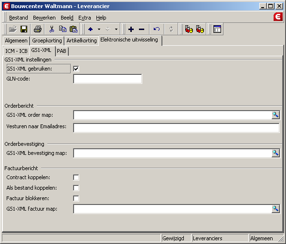Click the minus Delete record icon
Image resolution: width=286 pixels, height=244 pixels.
pos(141,29)
